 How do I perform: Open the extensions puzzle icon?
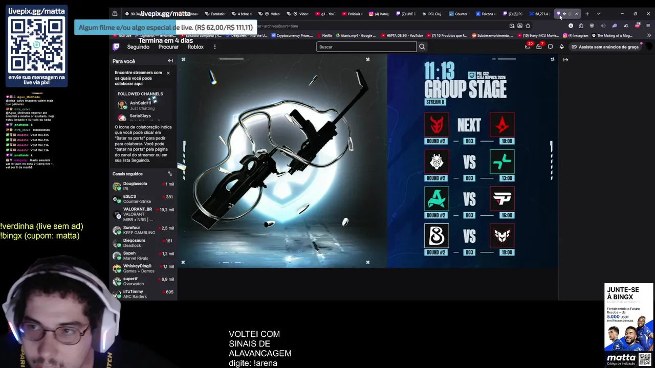(581, 26)
